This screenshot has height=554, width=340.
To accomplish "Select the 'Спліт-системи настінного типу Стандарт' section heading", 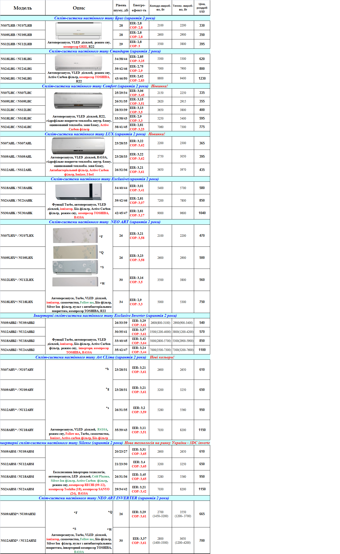I will coord(105,51).
